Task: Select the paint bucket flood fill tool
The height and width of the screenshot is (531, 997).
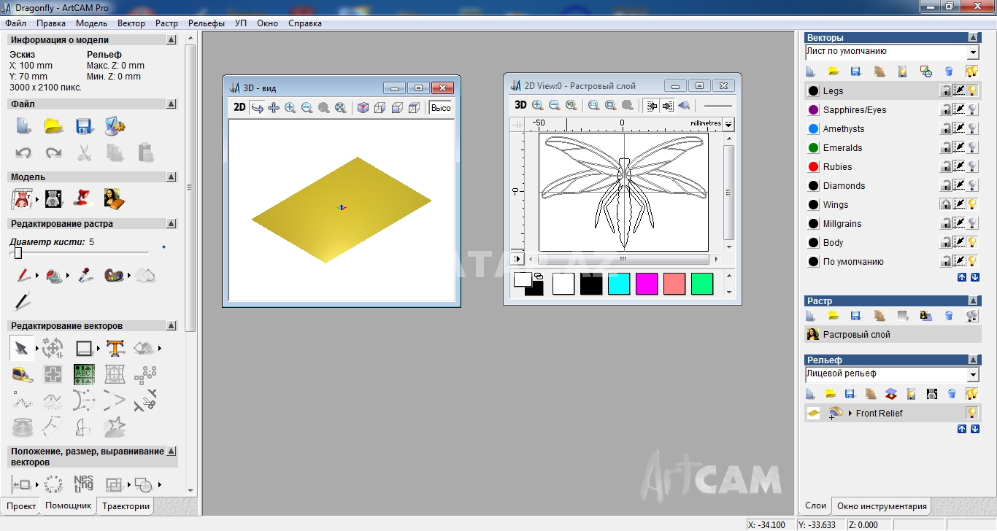Action: tap(54, 276)
